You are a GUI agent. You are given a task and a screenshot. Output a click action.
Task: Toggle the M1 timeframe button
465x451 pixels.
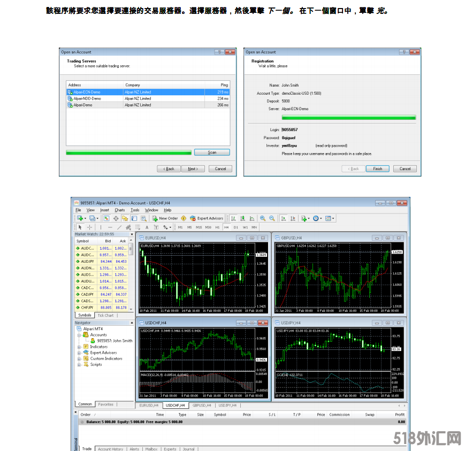click(180, 227)
